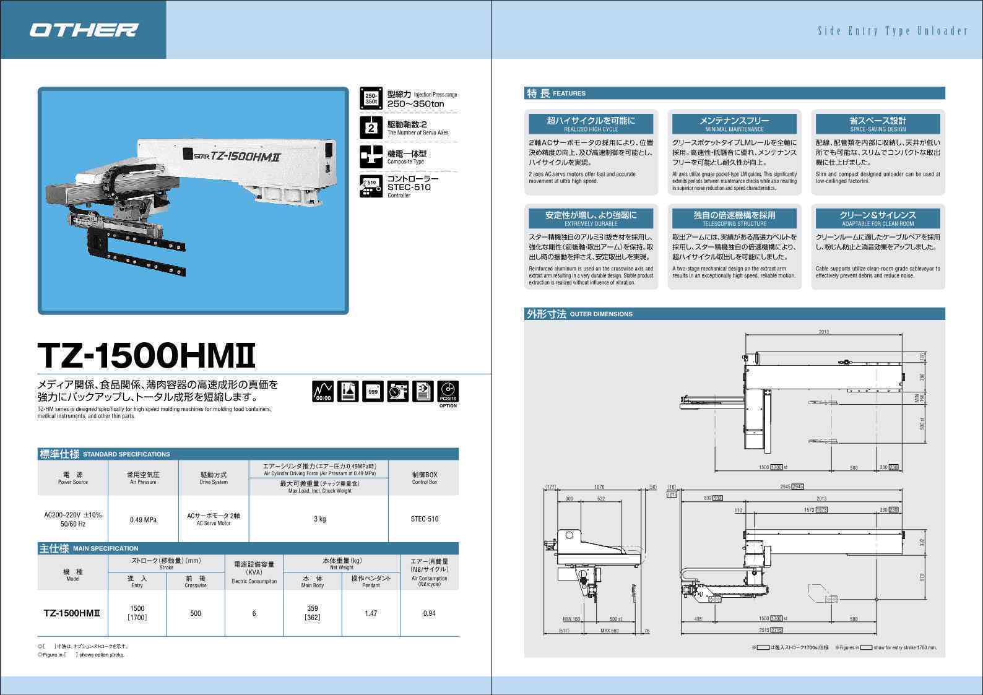Click the maintenance tools document icon
The image size is (983, 695).
pos(348,391)
